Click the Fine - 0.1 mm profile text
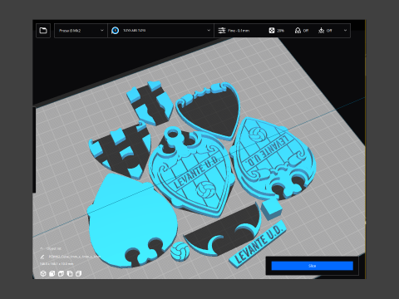The width and height of the screenshot is (399, 299). point(239,31)
